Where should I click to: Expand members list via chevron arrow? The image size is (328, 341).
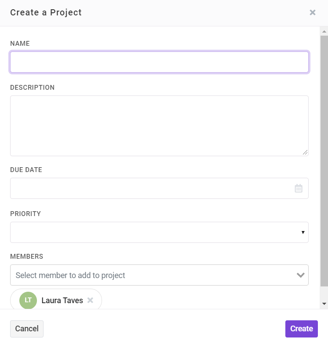[301, 275]
